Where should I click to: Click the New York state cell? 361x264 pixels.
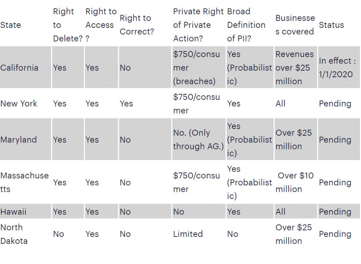click(19, 104)
